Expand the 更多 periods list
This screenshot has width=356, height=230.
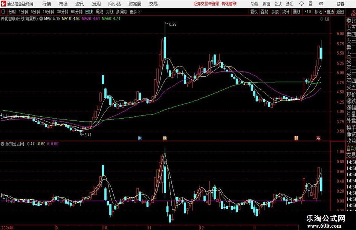[135, 12]
